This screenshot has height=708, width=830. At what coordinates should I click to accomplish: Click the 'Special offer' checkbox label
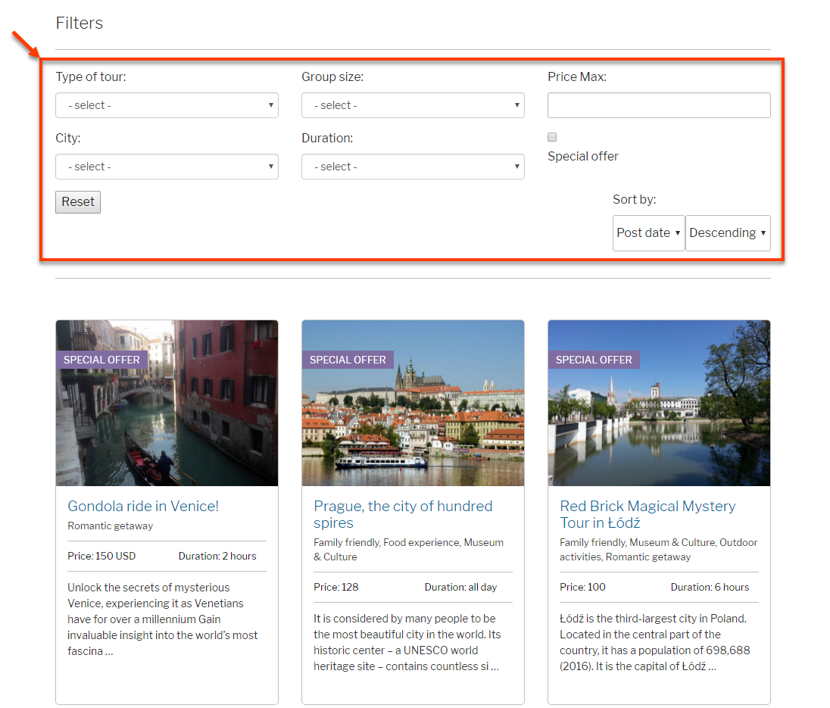(583, 156)
